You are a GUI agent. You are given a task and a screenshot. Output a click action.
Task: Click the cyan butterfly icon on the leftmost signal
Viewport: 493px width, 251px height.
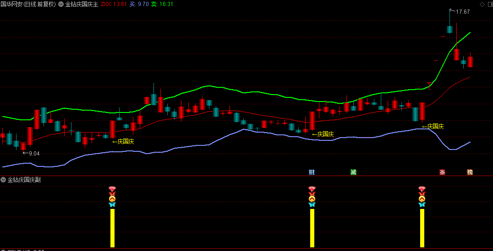[112, 204]
